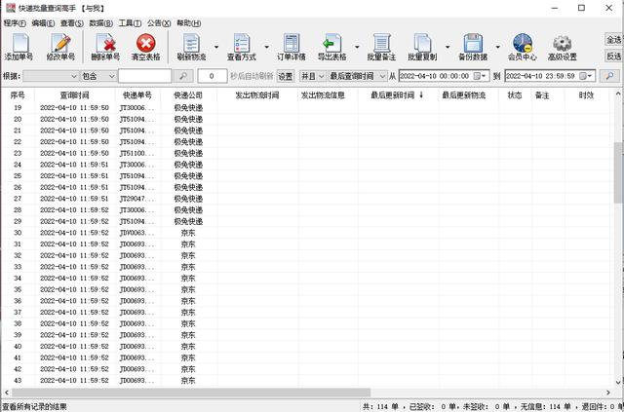Open the 并且 logic dropdown
This screenshot has height=412, width=624.
point(312,76)
